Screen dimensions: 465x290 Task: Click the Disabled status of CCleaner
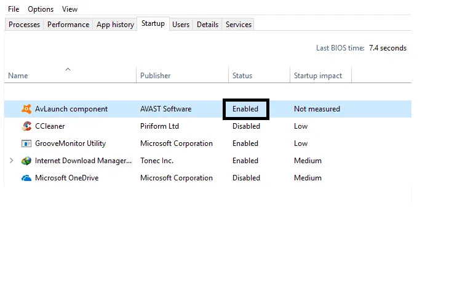[246, 126]
